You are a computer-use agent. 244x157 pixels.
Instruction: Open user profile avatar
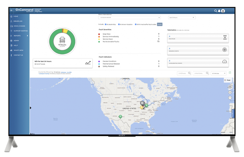click(x=223, y=11)
